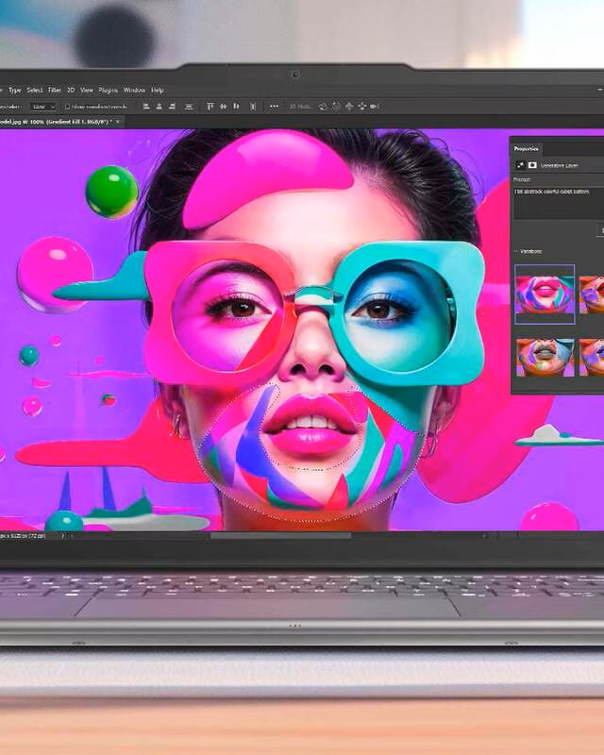The width and height of the screenshot is (604, 755).
Task: Open status bar arrow menu
Action: [x=63, y=535]
